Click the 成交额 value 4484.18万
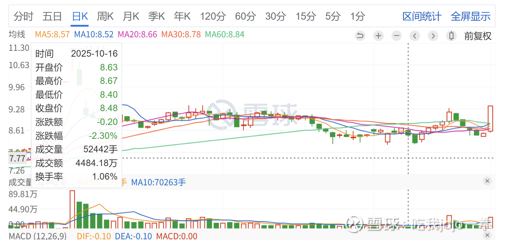 pos(97,163)
